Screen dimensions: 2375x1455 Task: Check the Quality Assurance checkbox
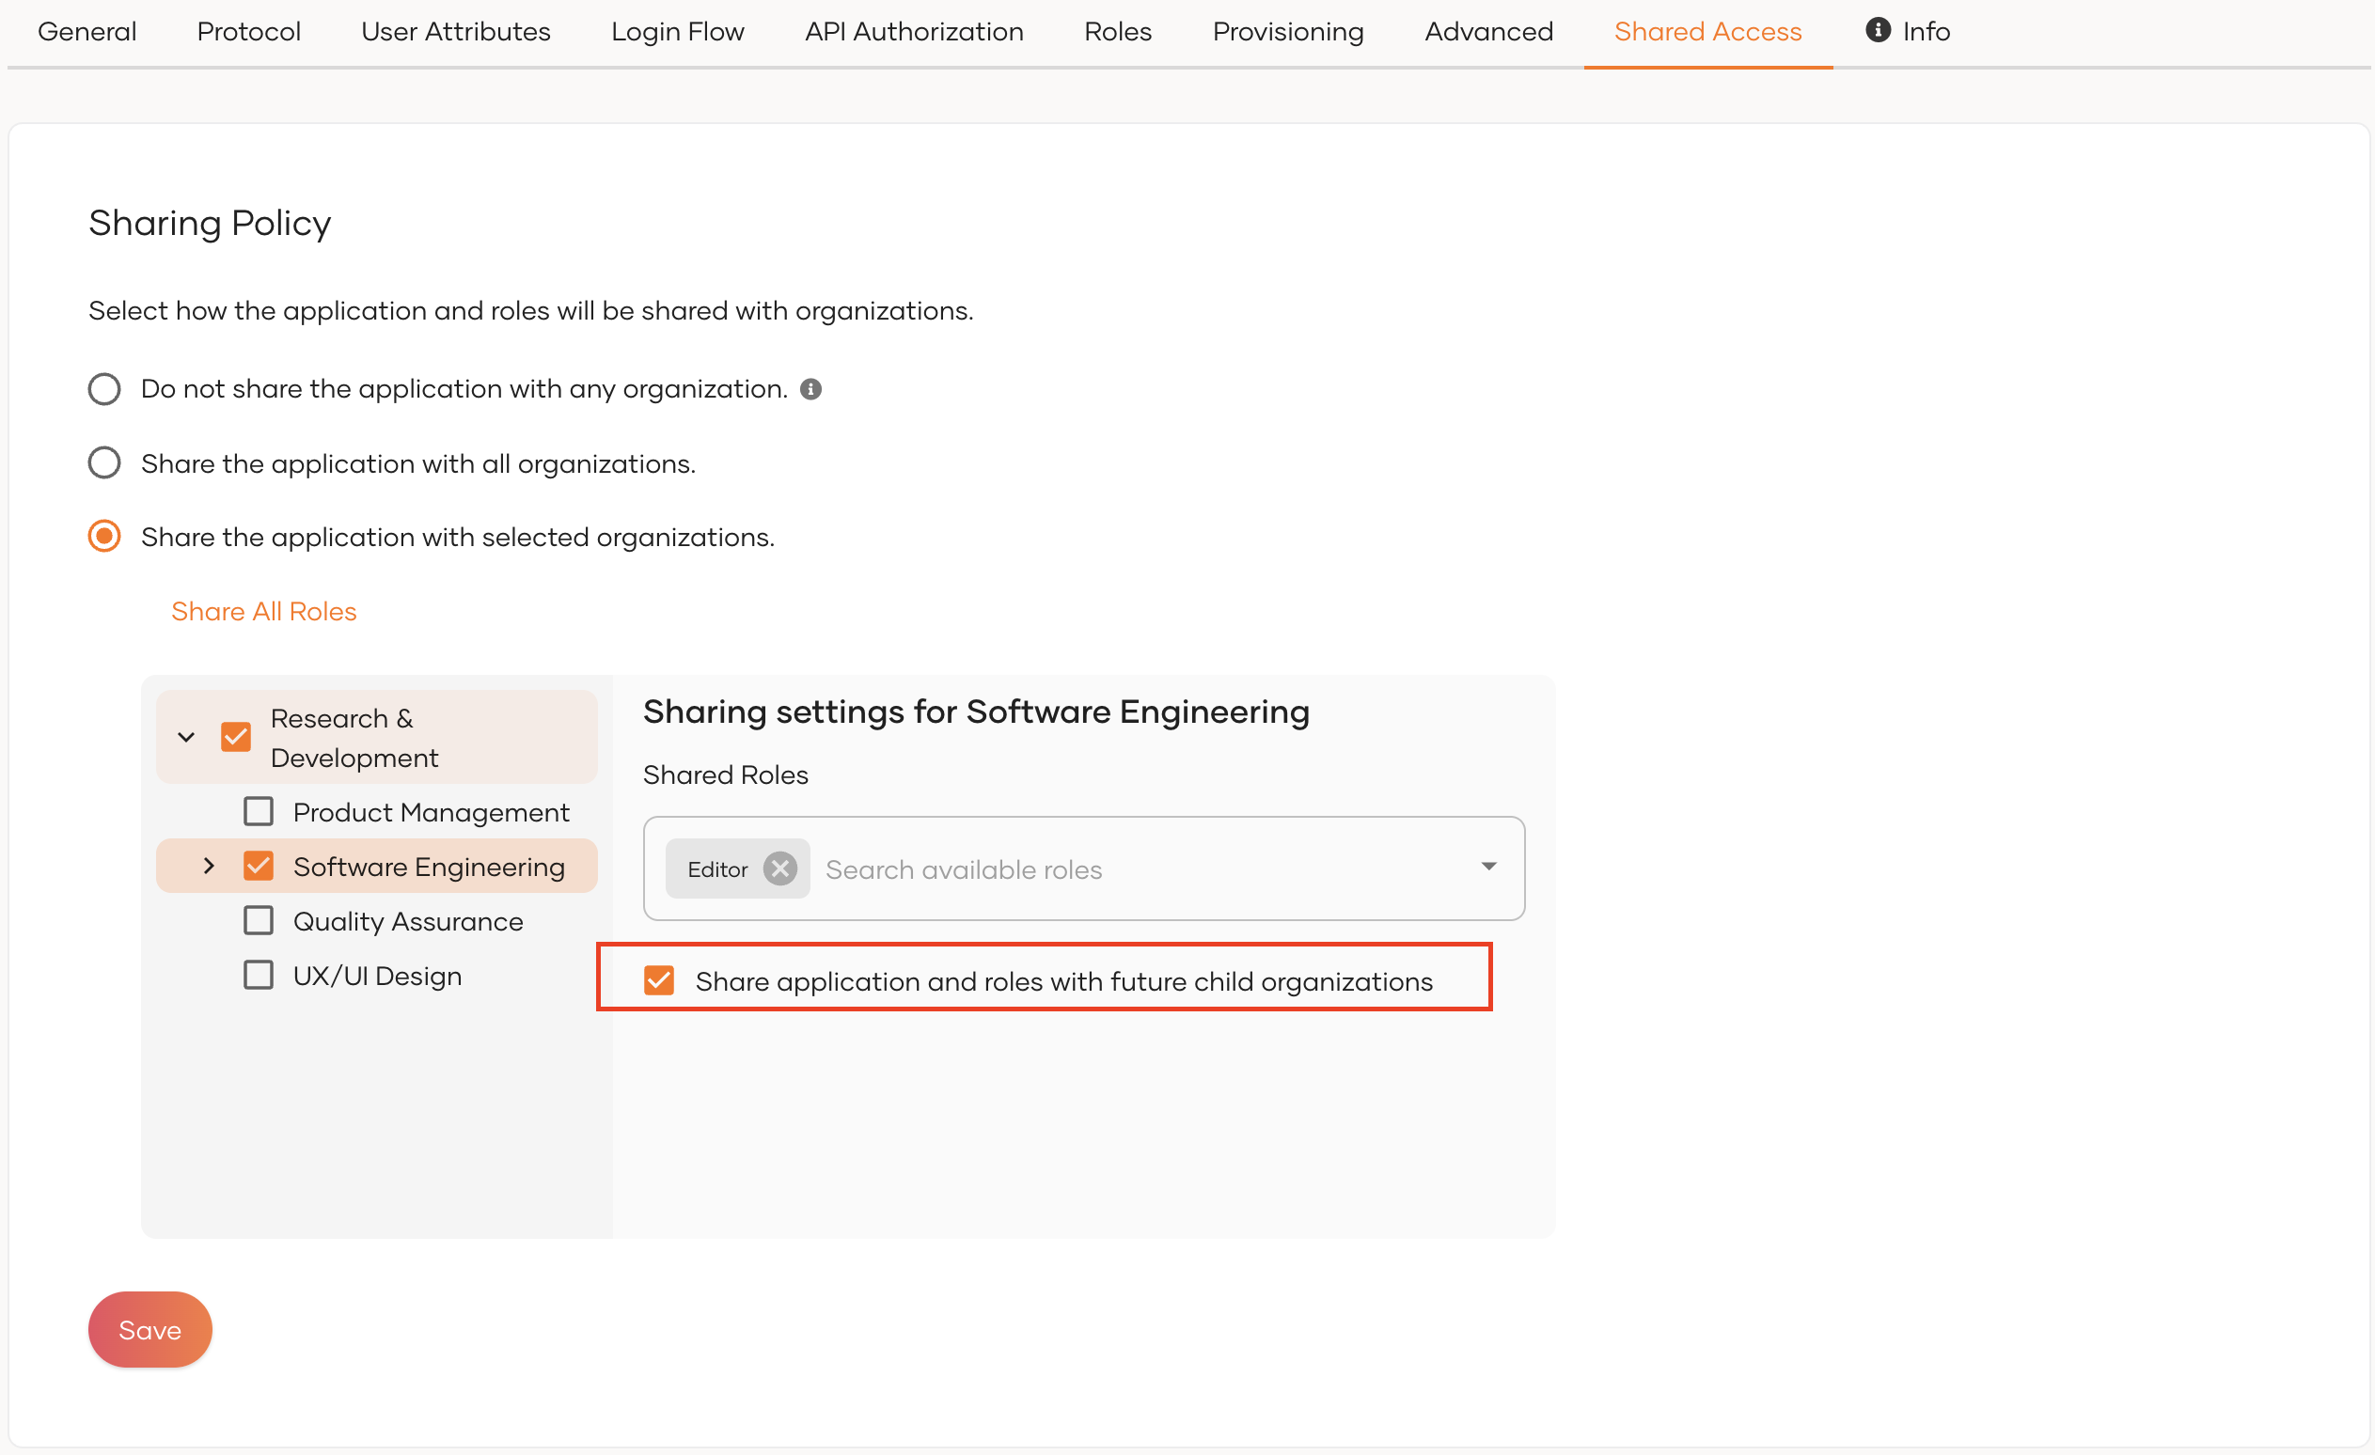pos(259,921)
